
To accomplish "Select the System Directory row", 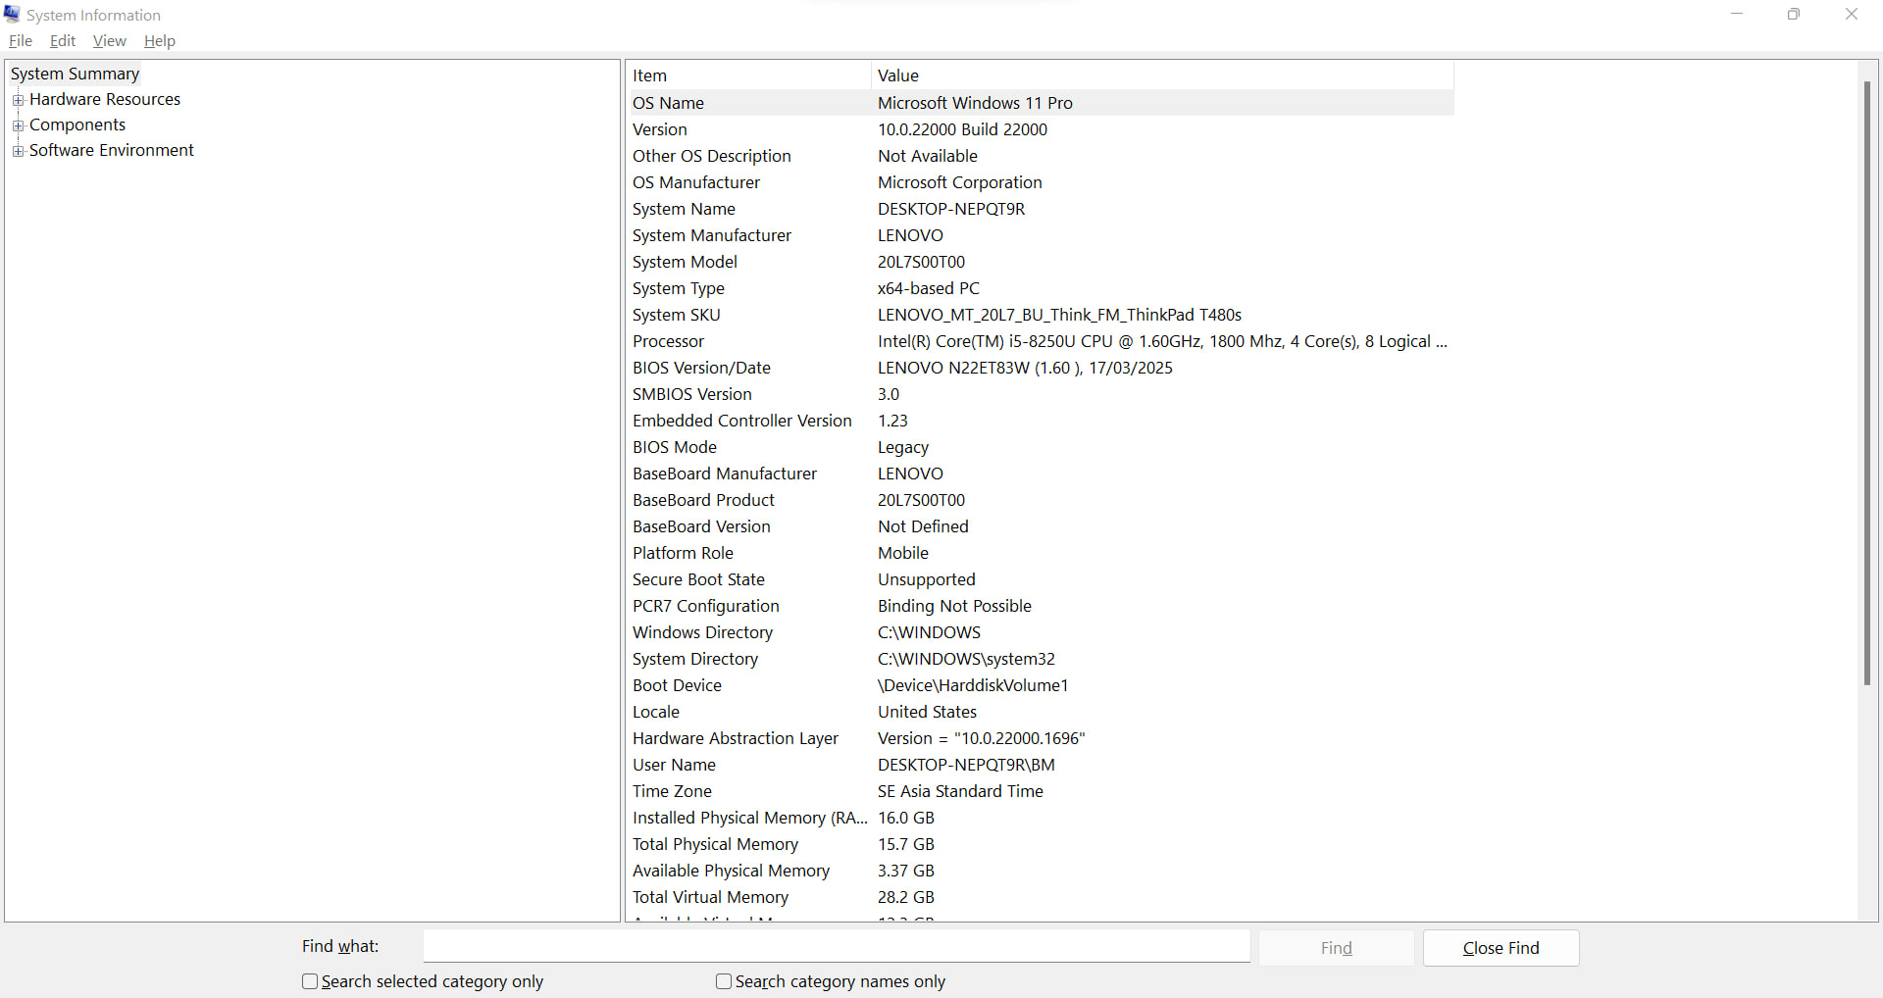I will [x=1041, y=659].
